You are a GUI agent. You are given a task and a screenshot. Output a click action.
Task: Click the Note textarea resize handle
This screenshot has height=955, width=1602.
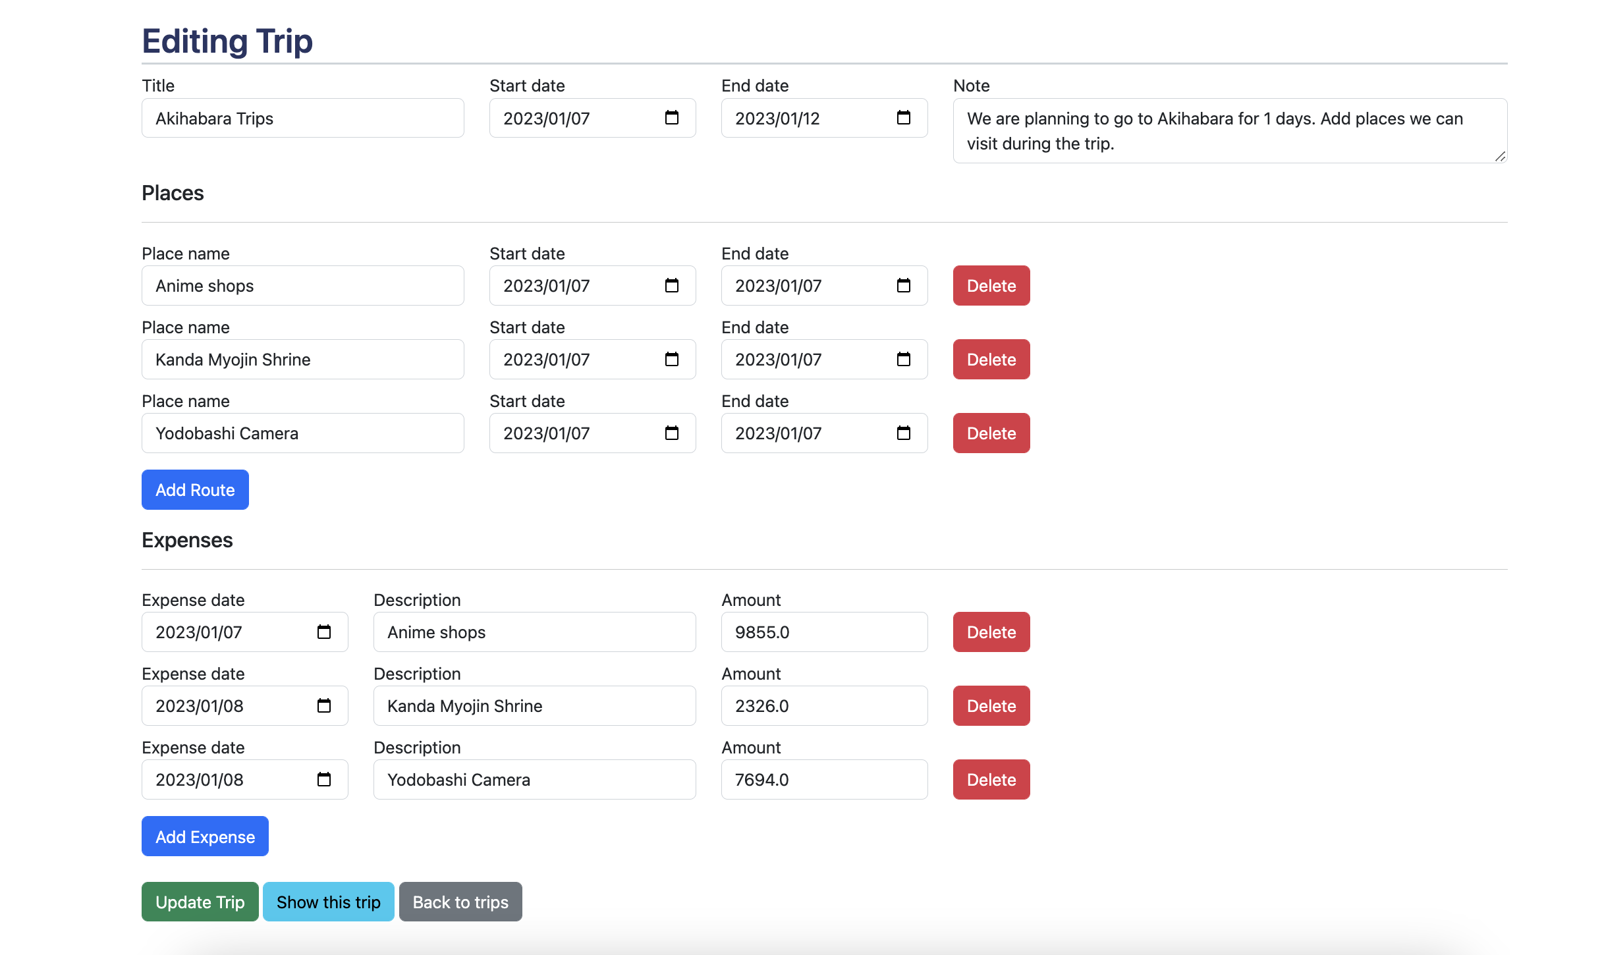[1500, 156]
